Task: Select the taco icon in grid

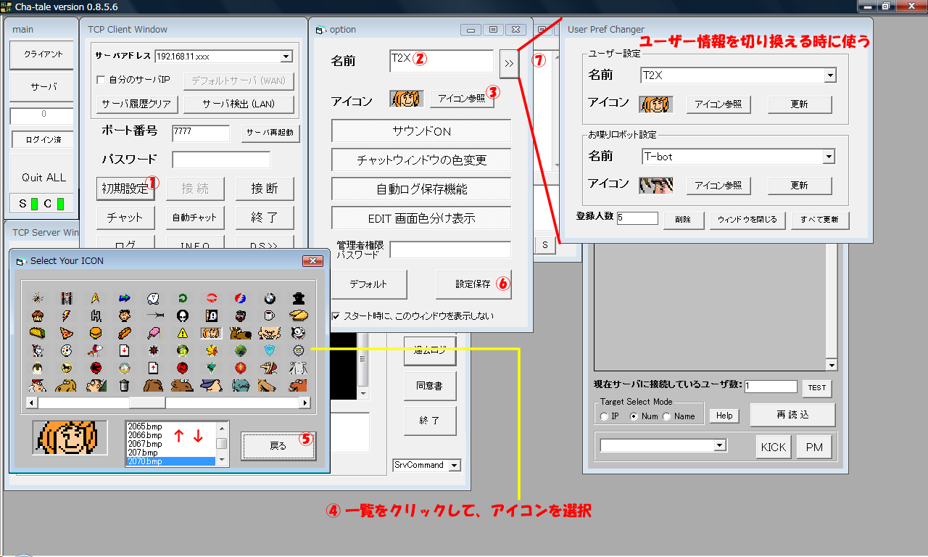Action: [x=38, y=334]
